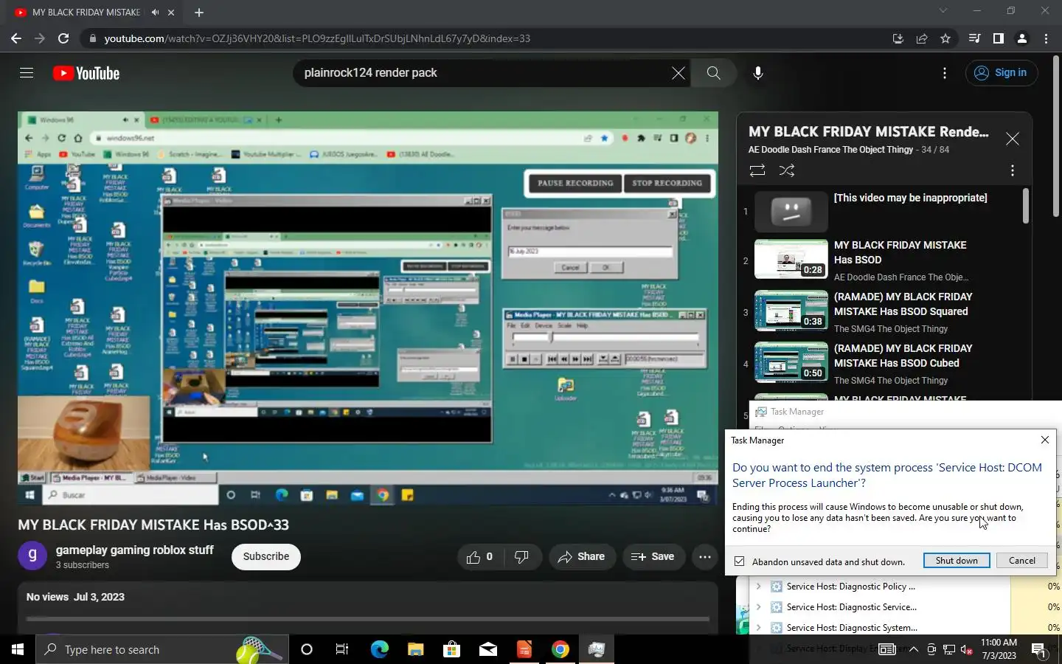Image resolution: width=1062 pixels, height=664 pixels.
Task: Install app icon in address bar
Action: 898,38
